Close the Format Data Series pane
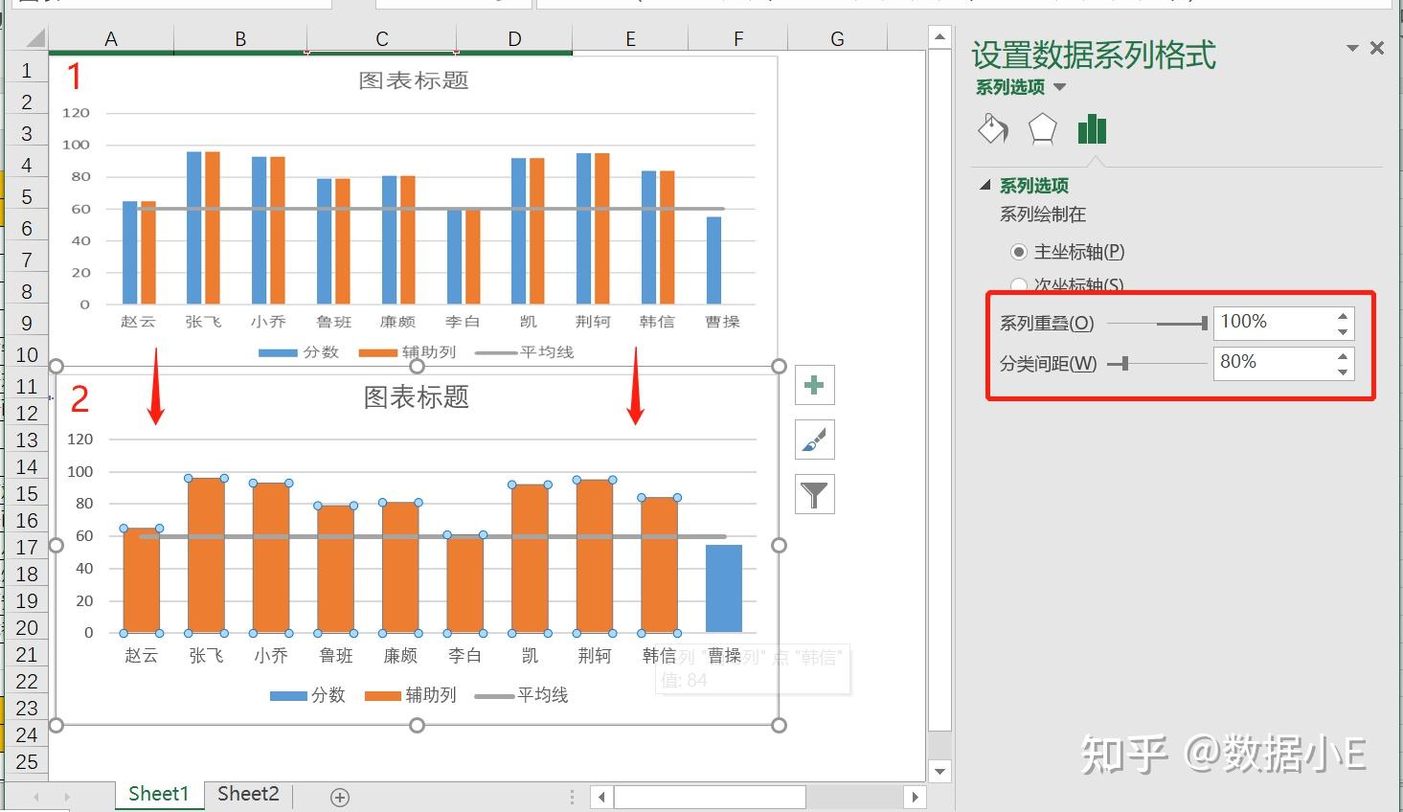 [1377, 48]
